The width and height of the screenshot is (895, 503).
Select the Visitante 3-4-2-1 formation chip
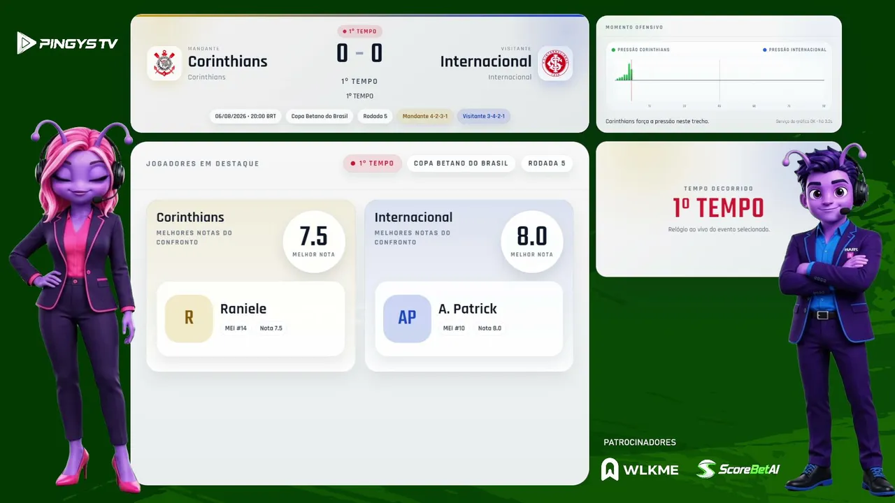pyautogui.click(x=484, y=116)
